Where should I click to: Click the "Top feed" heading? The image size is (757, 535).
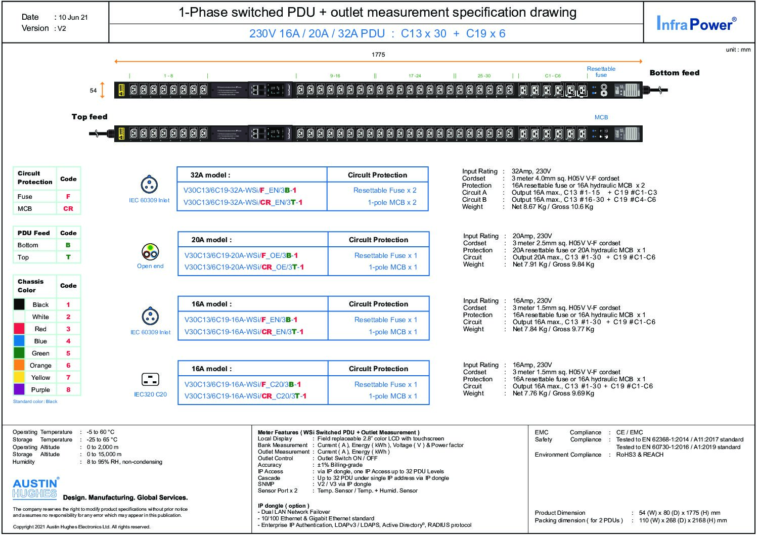tap(90, 117)
